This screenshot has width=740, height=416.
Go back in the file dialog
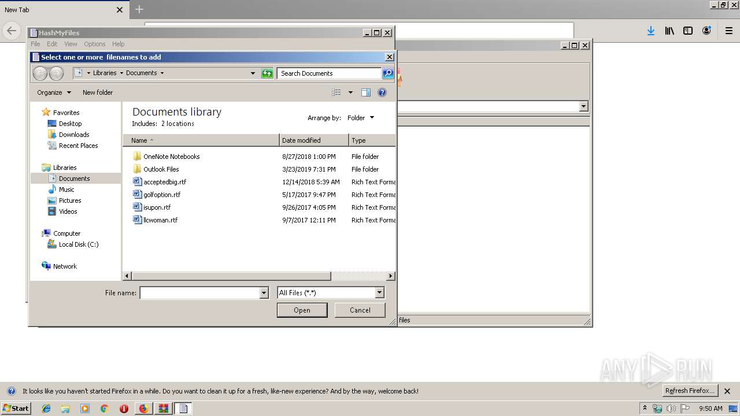(x=40, y=73)
